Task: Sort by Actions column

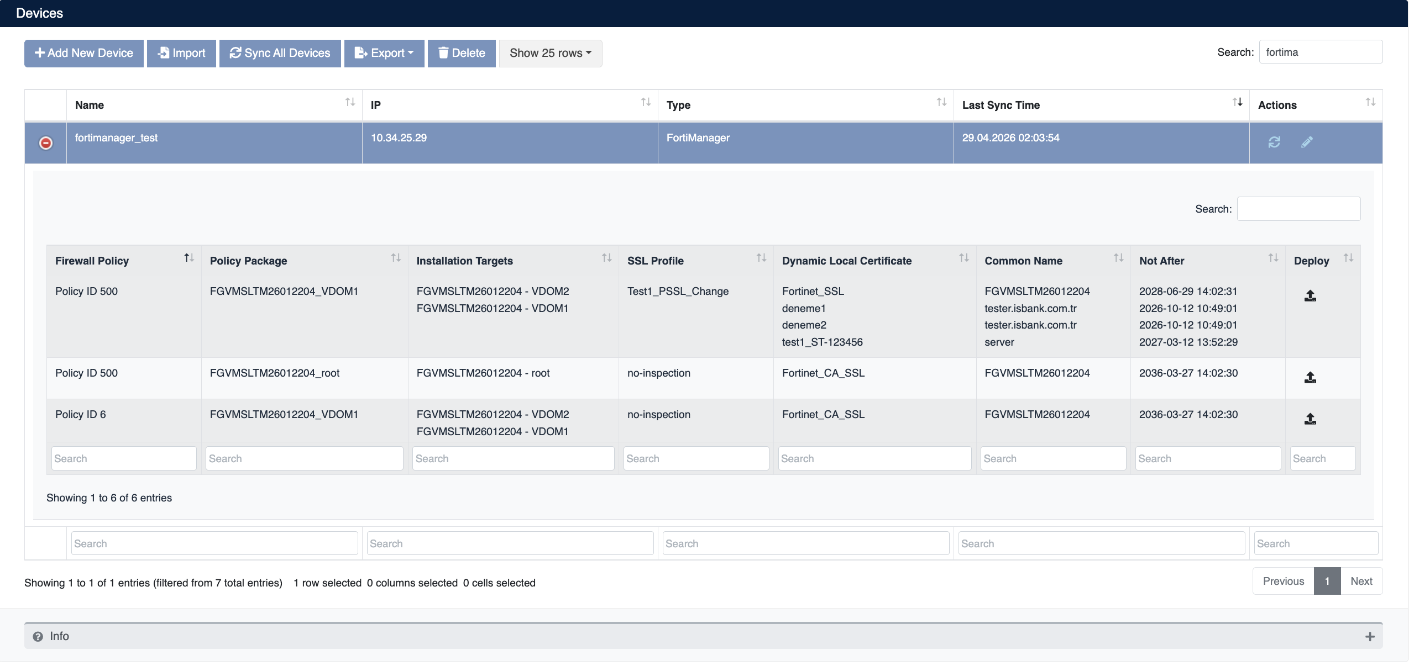Action: tap(1370, 102)
